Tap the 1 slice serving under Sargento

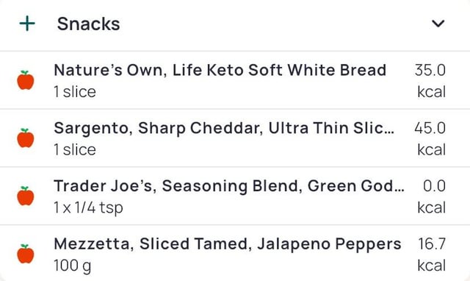(75, 150)
